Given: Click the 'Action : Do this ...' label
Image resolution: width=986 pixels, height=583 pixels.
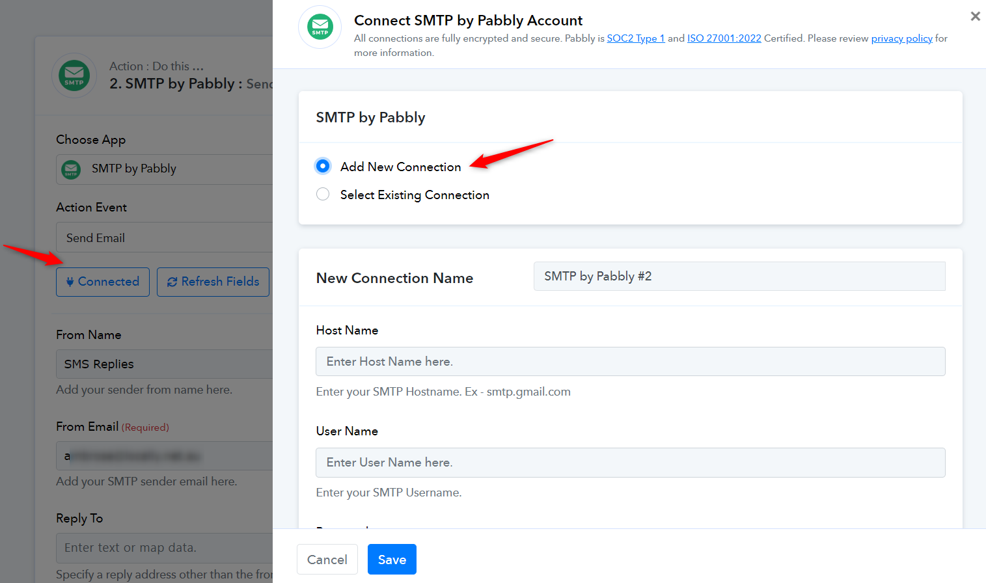Looking at the screenshot, I should [156, 66].
